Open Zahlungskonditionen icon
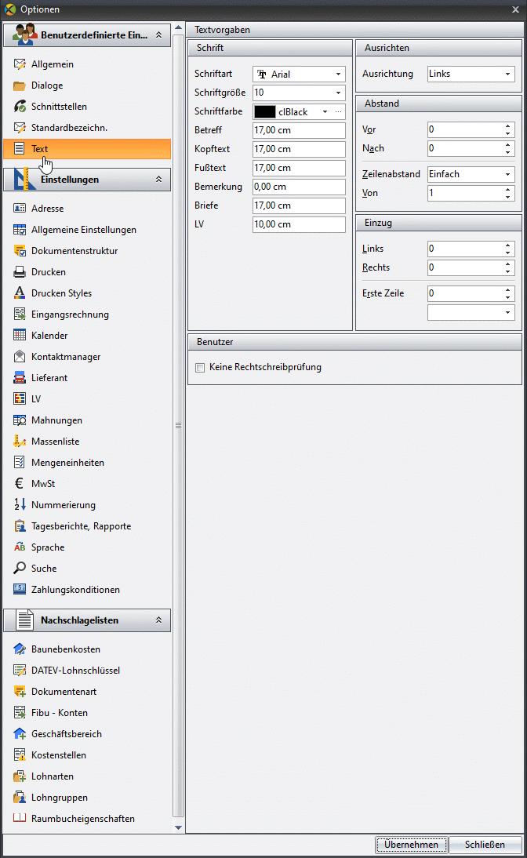 pyautogui.click(x=20, y=589)
